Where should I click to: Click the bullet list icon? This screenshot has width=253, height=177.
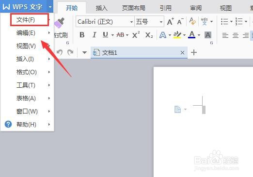coord(224,21)
